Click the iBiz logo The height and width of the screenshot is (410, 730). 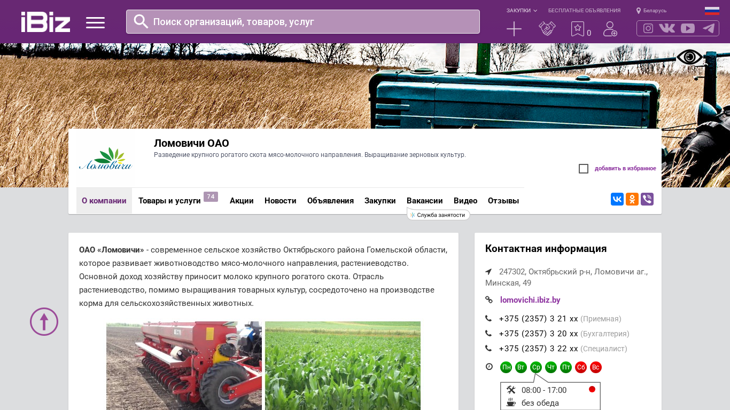coord(45,22)
